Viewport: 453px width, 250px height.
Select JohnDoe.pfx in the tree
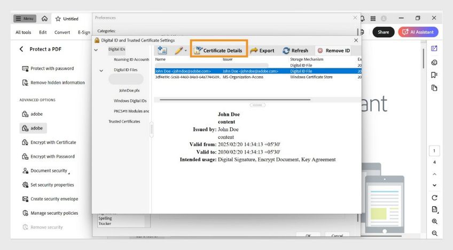[129, 91]
